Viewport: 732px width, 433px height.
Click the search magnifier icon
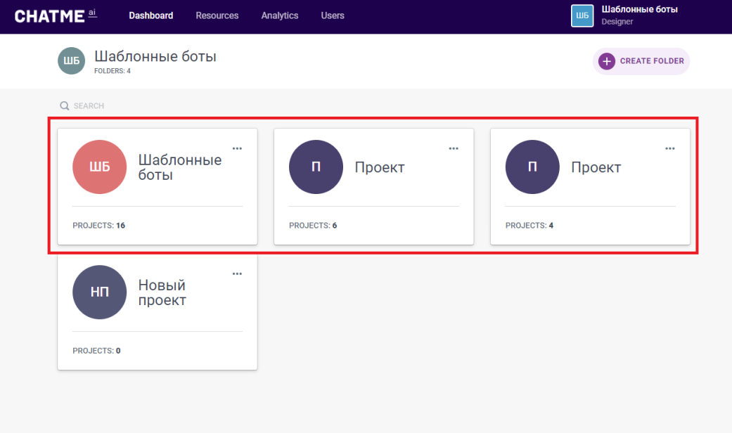point(65,106)
